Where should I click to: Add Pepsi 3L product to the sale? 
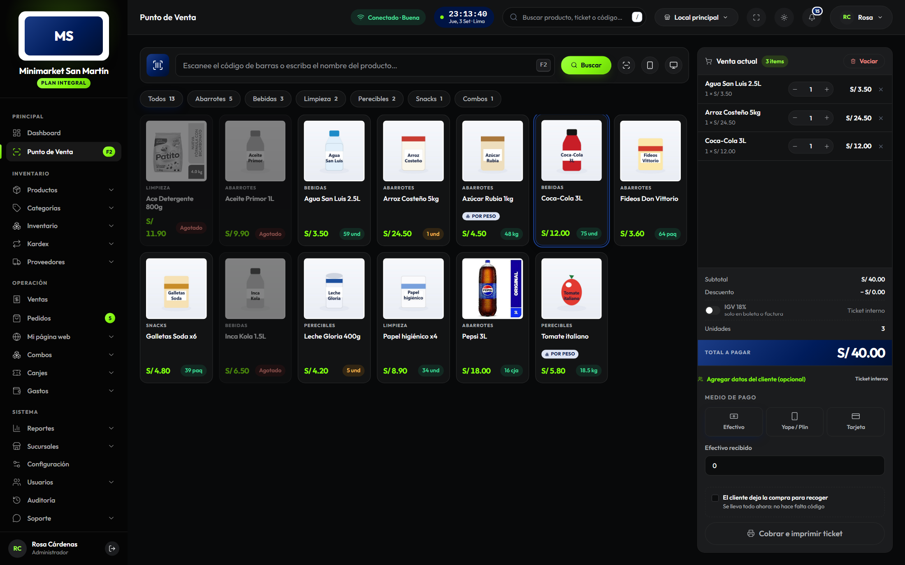click(492, 318)
